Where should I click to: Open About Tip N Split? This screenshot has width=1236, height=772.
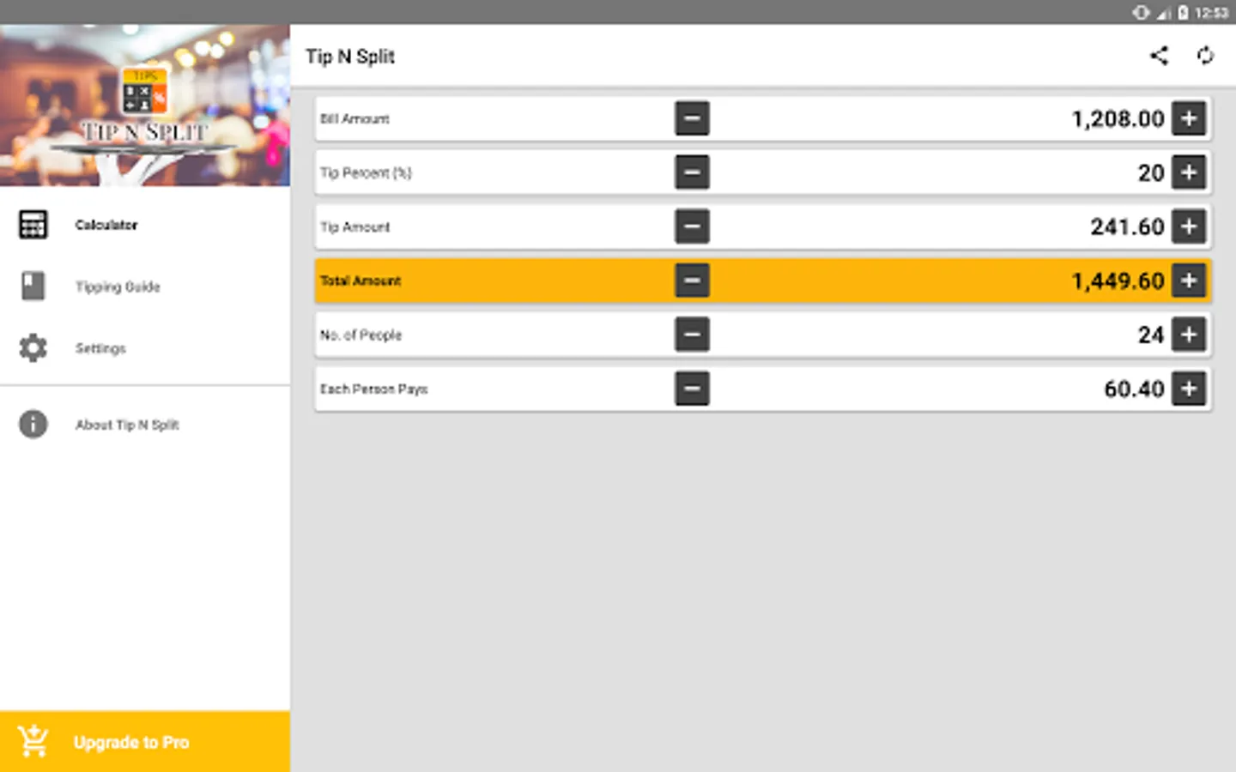[x=145, y=425]
